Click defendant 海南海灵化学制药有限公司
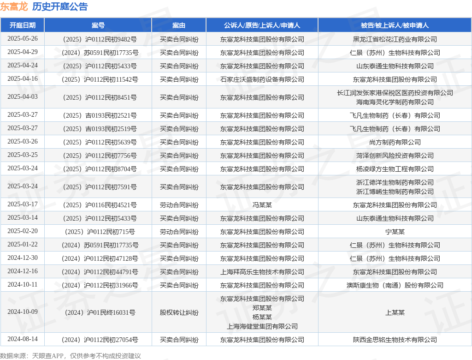This screenshot has height=360, width=472. 395,102
